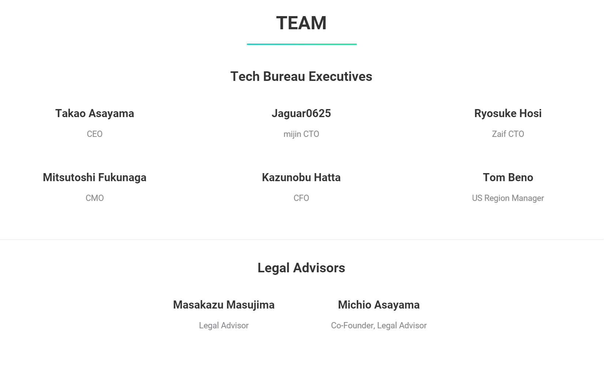Click the CEO title under Takao Asayama
604x366 pixels.
point(95,134)
